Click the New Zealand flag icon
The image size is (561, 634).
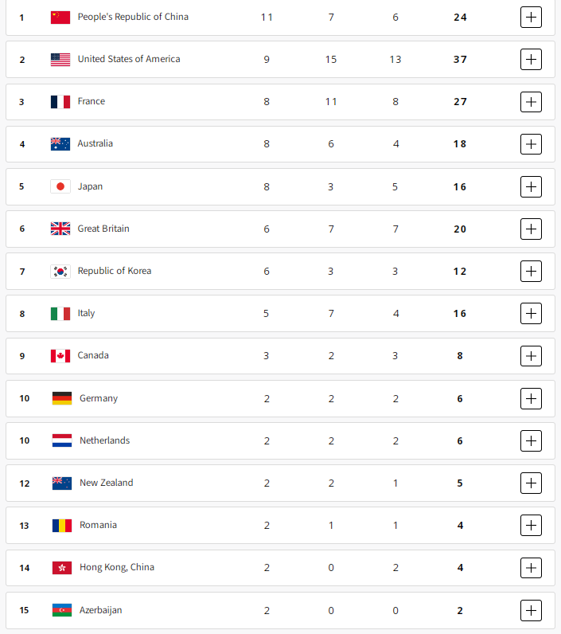click(x=62, y=483)
